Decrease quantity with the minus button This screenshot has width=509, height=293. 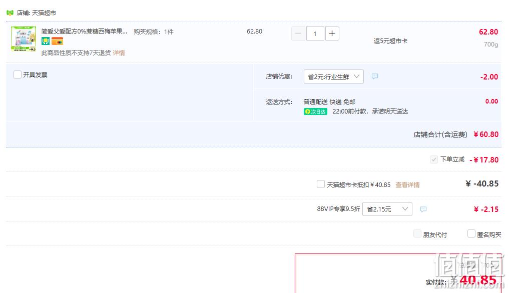coord(298,33)
